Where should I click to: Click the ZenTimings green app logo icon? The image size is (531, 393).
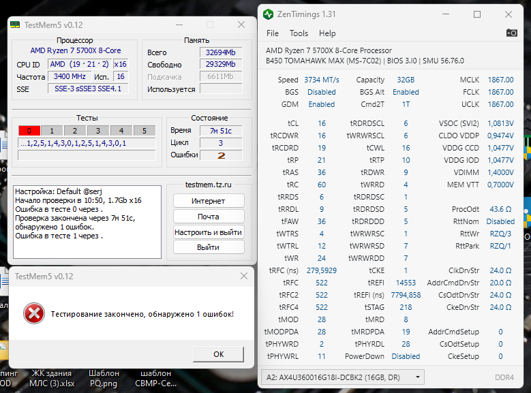268,14
